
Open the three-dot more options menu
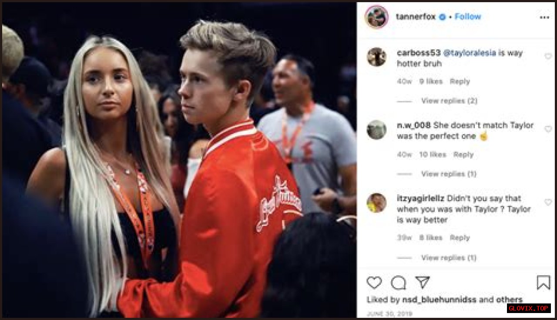(544, 17)
